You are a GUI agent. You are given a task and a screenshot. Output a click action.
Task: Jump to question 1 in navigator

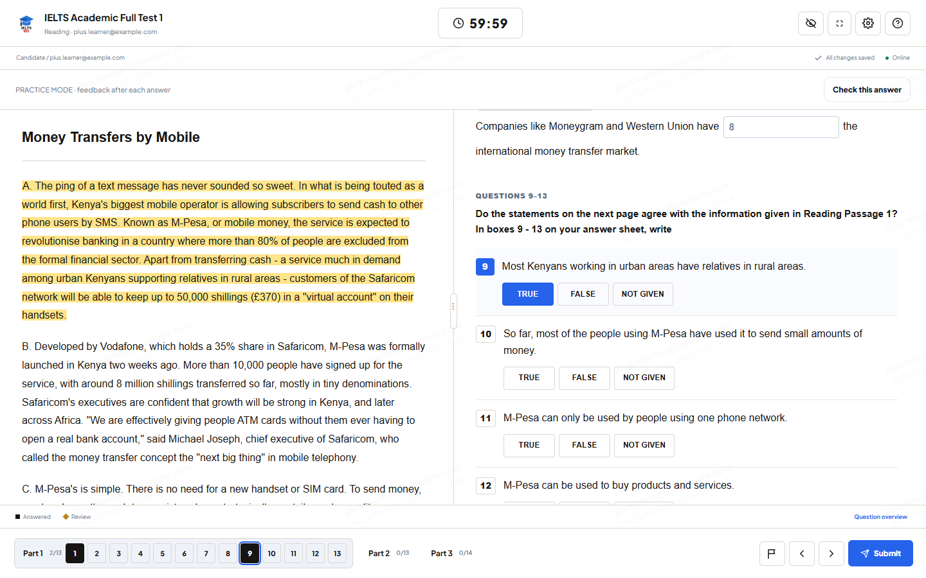pyautogui.click(x=75, y=554)
